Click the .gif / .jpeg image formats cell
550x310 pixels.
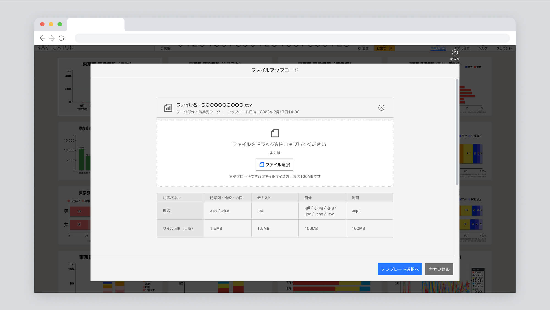pos(322,211)
